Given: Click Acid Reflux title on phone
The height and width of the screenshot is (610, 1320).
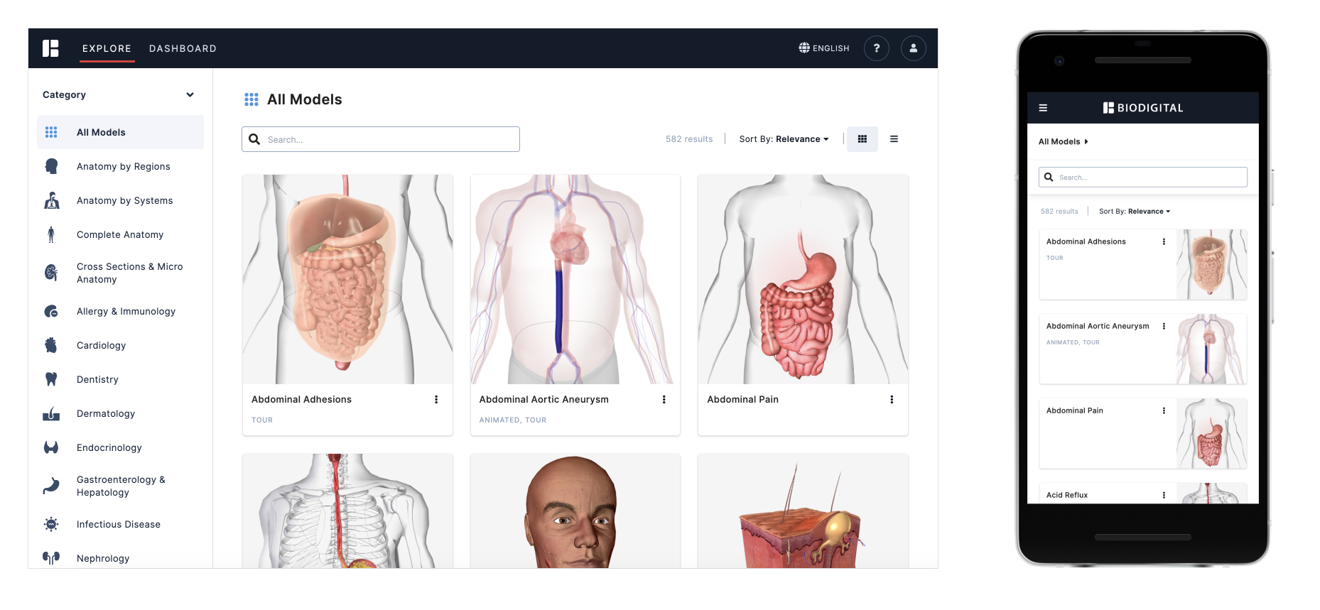Looking at the screenshot, I should [x=1067, y=495].
